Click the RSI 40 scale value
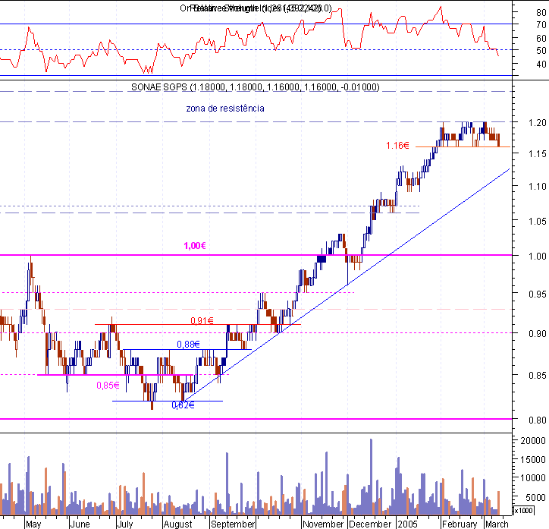The height and width of the screenshot is (529, 549). tap(541, 64)
